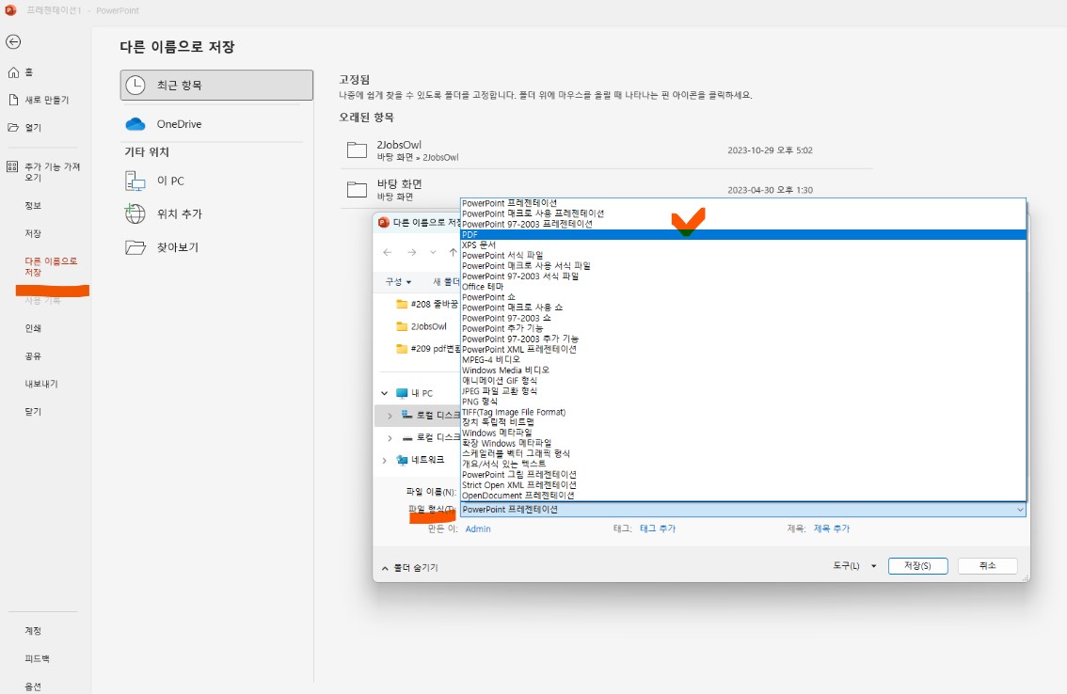Open 공유 in backstage menu

(33, 355)
